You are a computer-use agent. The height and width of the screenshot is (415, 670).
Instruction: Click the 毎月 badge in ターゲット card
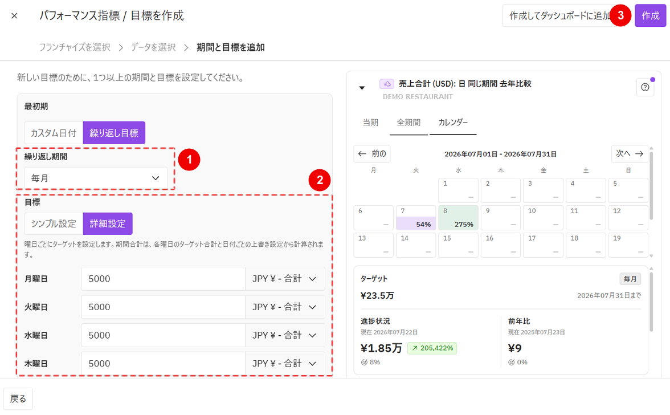pyautogui.click(x=630, y=279)
